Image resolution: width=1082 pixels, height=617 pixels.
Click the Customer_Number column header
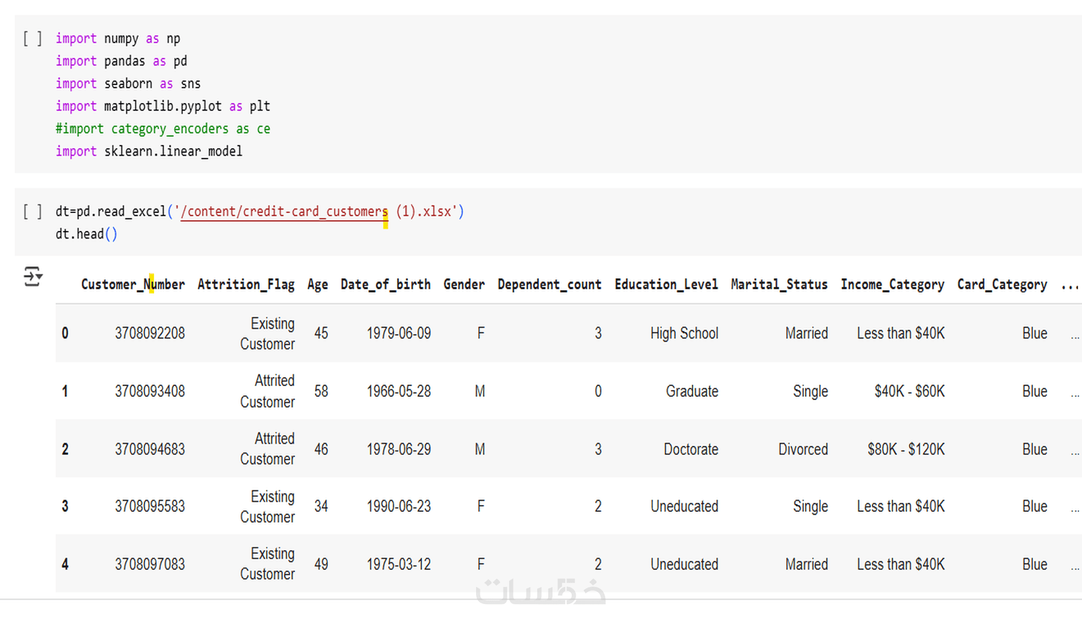pos(132,284)
